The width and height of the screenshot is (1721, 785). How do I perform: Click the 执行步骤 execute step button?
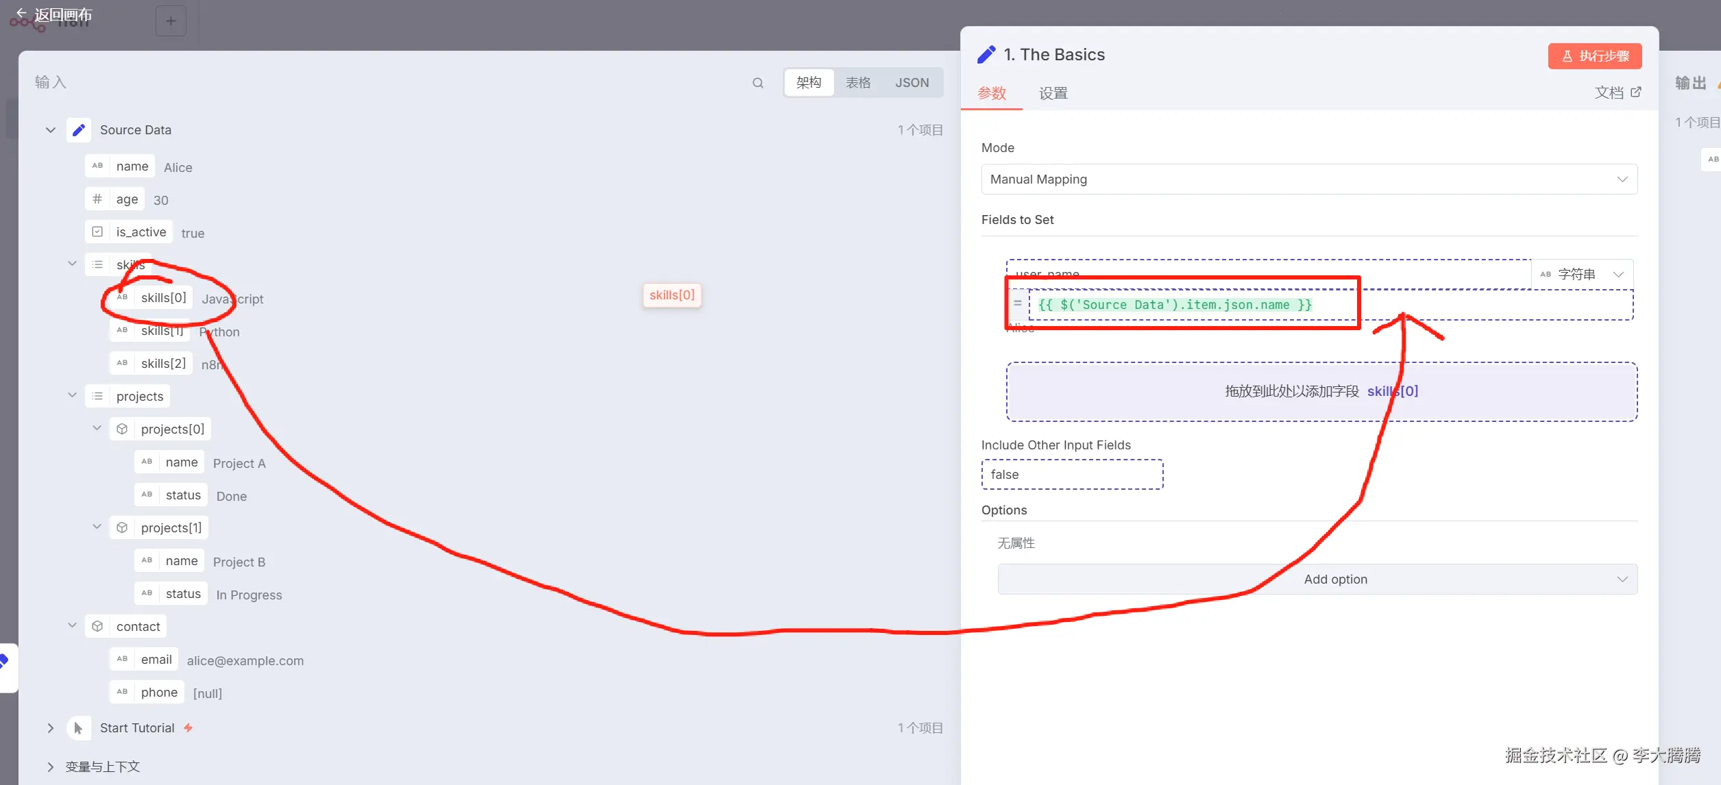1594,56
